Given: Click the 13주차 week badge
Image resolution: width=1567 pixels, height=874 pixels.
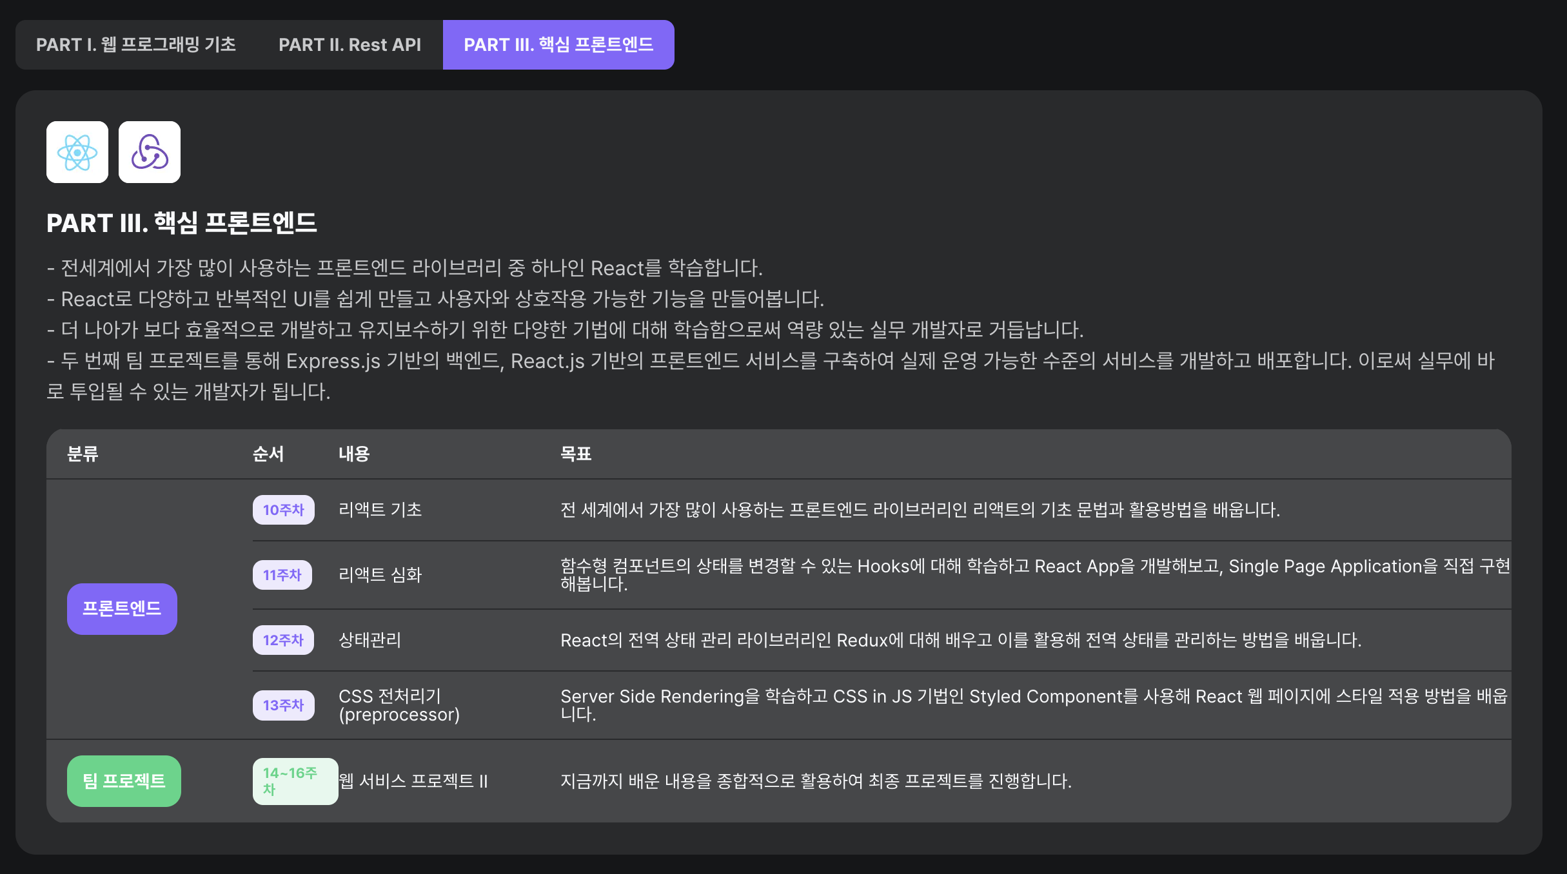Looking at the screenshot, I should [x=283, y=705].
